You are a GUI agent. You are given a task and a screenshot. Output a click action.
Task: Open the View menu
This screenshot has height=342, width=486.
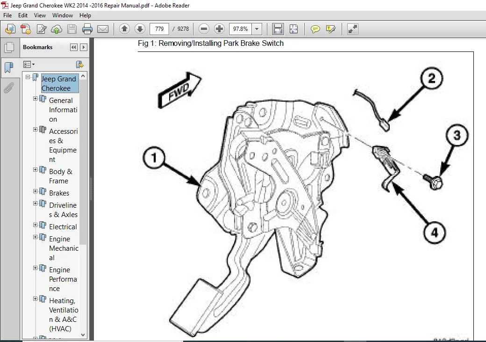tap(40, 15)
